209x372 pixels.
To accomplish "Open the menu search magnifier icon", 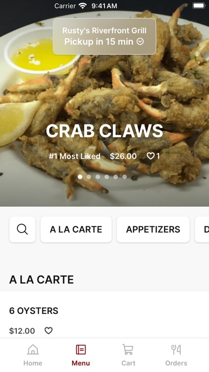I will tap(22, 229).
